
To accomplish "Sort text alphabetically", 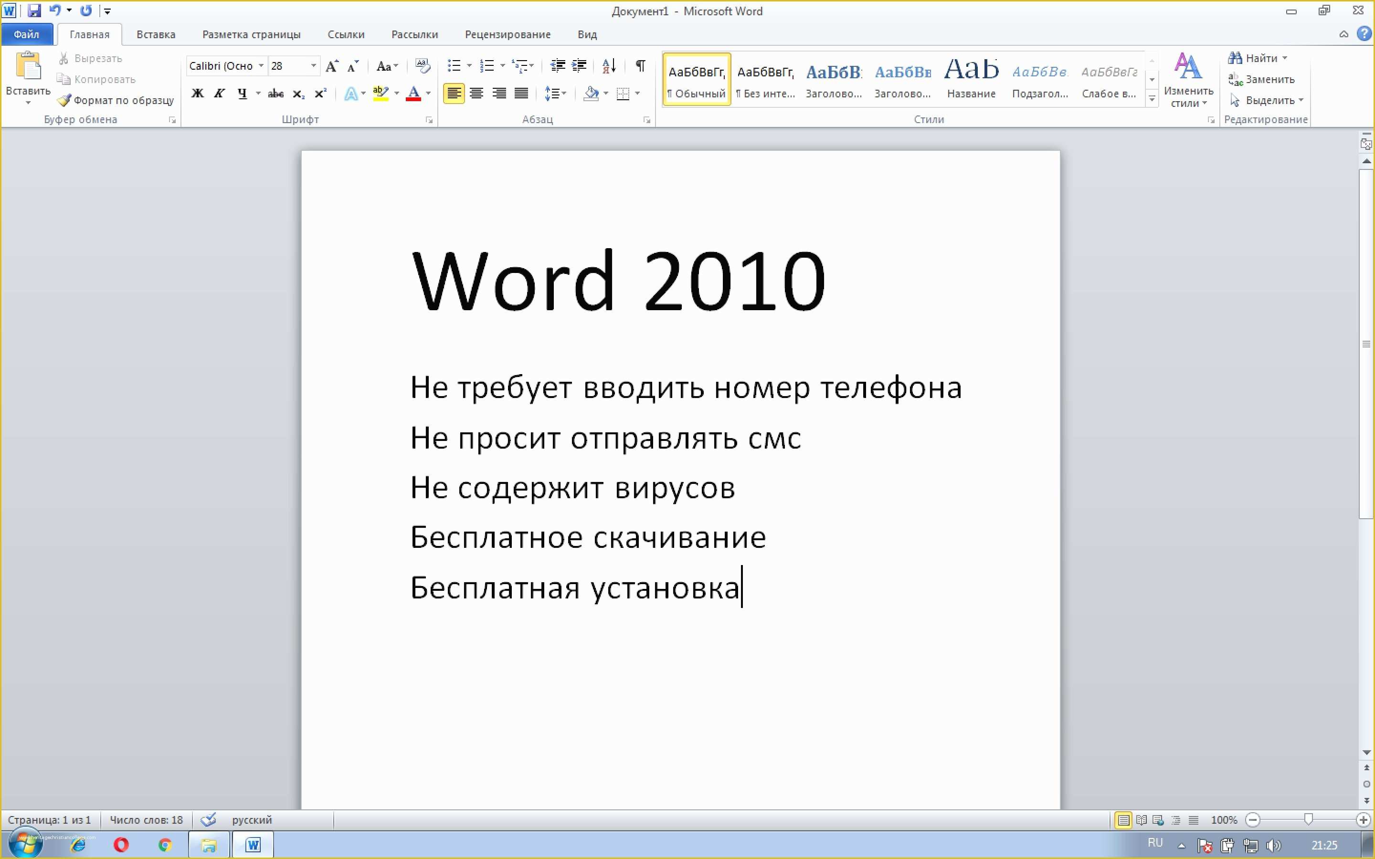I will coord(609,66).
